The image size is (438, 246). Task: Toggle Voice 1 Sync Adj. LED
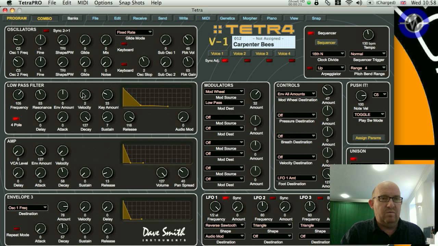225,60
